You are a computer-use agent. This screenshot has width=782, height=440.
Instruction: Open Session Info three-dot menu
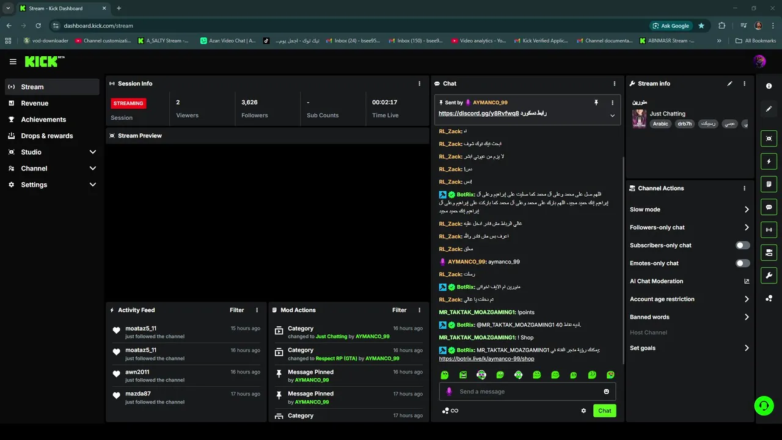tap(419, 84)
